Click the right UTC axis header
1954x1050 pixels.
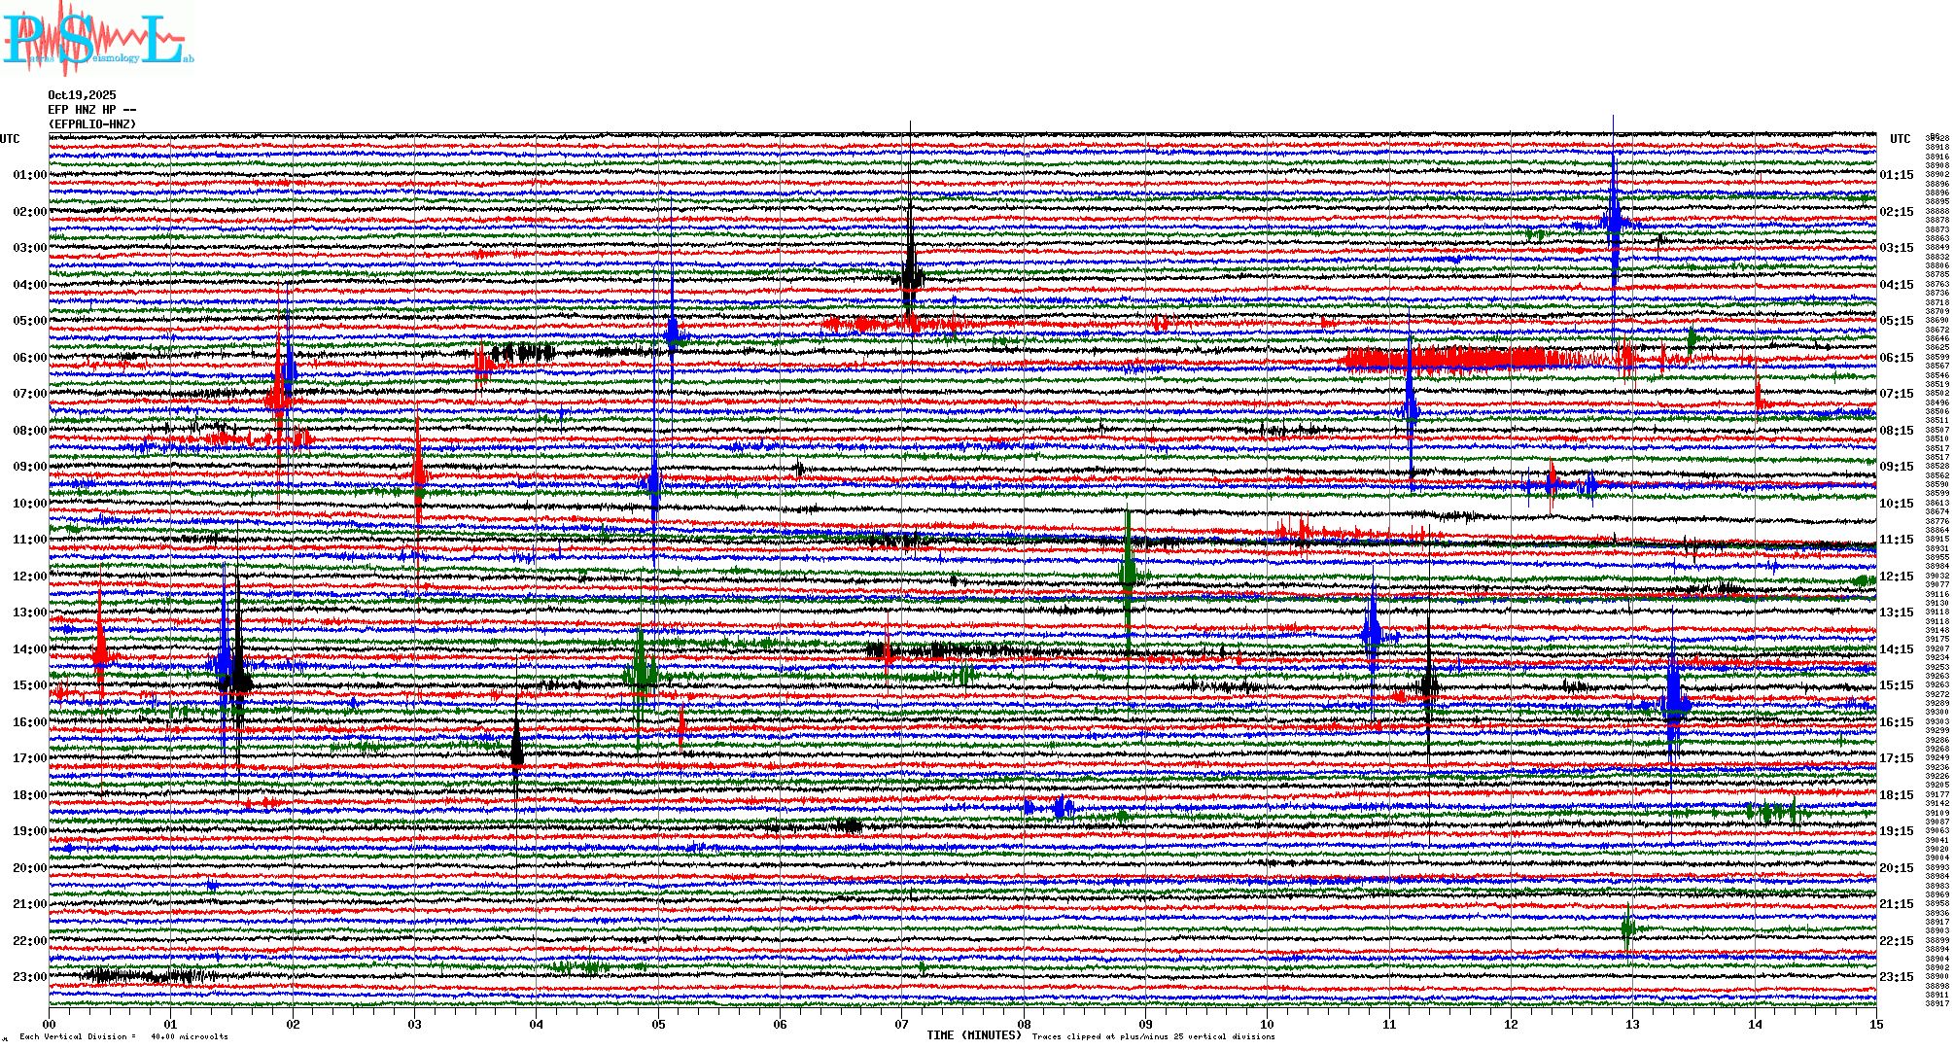pyautogui.click(x=1900, y=139)
